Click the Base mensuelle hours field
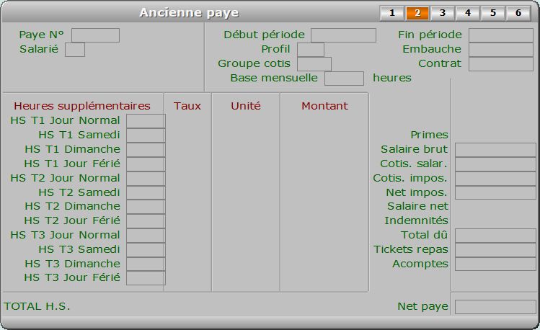The image size is (540, 330). pyautogui.click(x=344, y=79)
